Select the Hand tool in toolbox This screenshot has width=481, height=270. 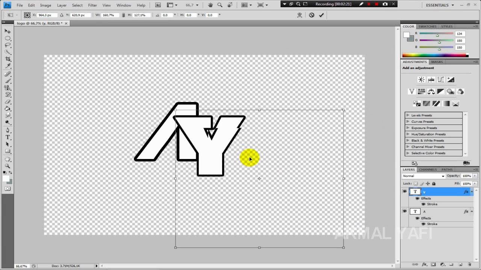[x=8, y=159]
